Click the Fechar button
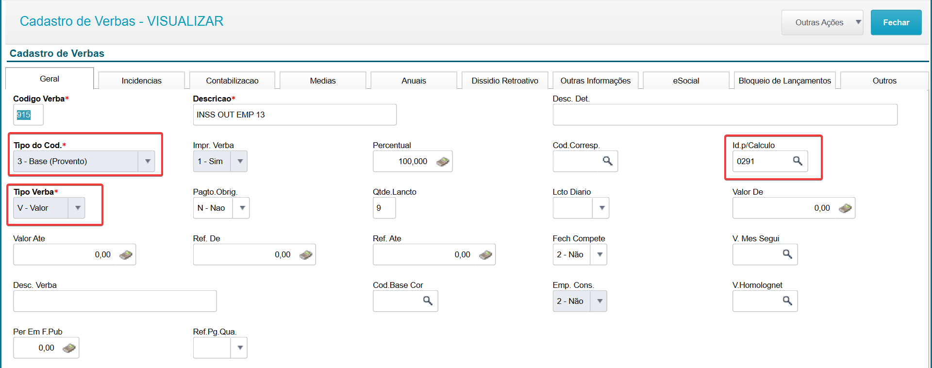The image size is (932, 368). click(896, 22)
